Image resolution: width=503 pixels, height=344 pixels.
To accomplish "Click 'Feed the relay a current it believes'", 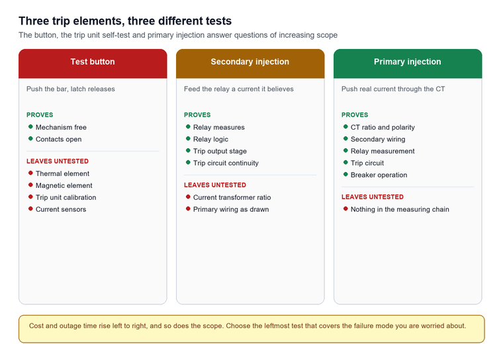I will coord(239,89).
